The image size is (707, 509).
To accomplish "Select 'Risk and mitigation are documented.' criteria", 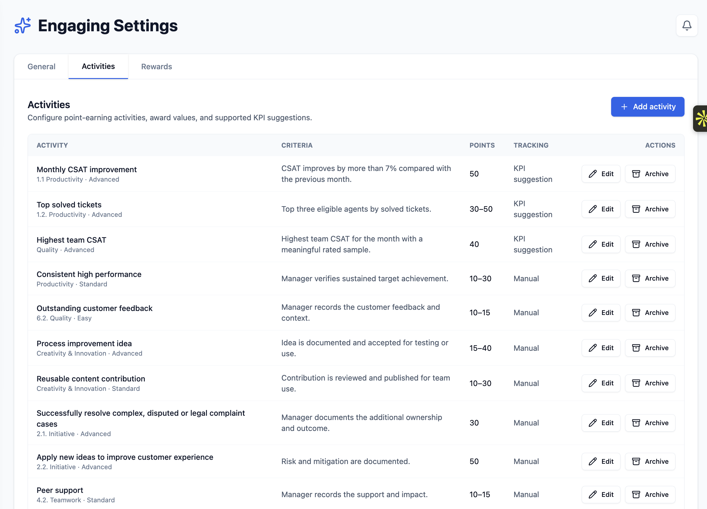I will pos(345,462).
